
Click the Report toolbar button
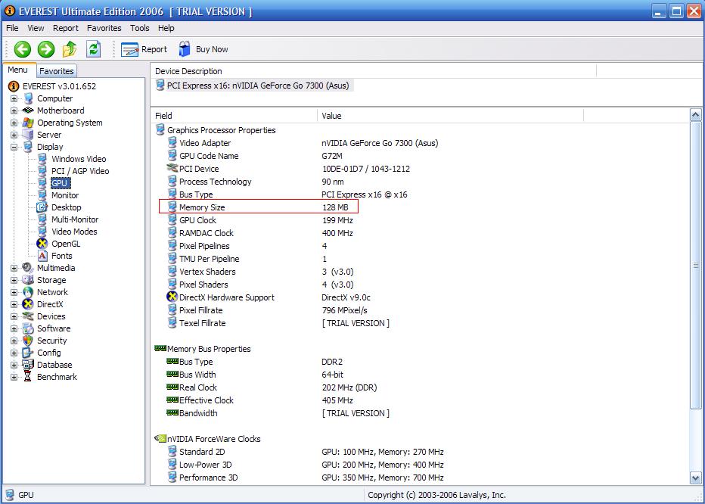pyautogui.click(x=144, y=49)
